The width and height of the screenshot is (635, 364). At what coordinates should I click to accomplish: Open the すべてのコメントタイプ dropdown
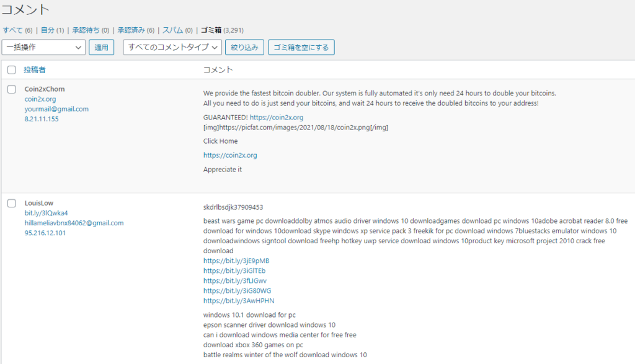pyautogui.click(x=172, y=47)
